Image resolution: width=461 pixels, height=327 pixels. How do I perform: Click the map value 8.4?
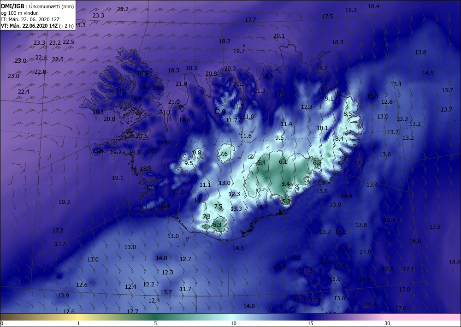pos(339,138)
